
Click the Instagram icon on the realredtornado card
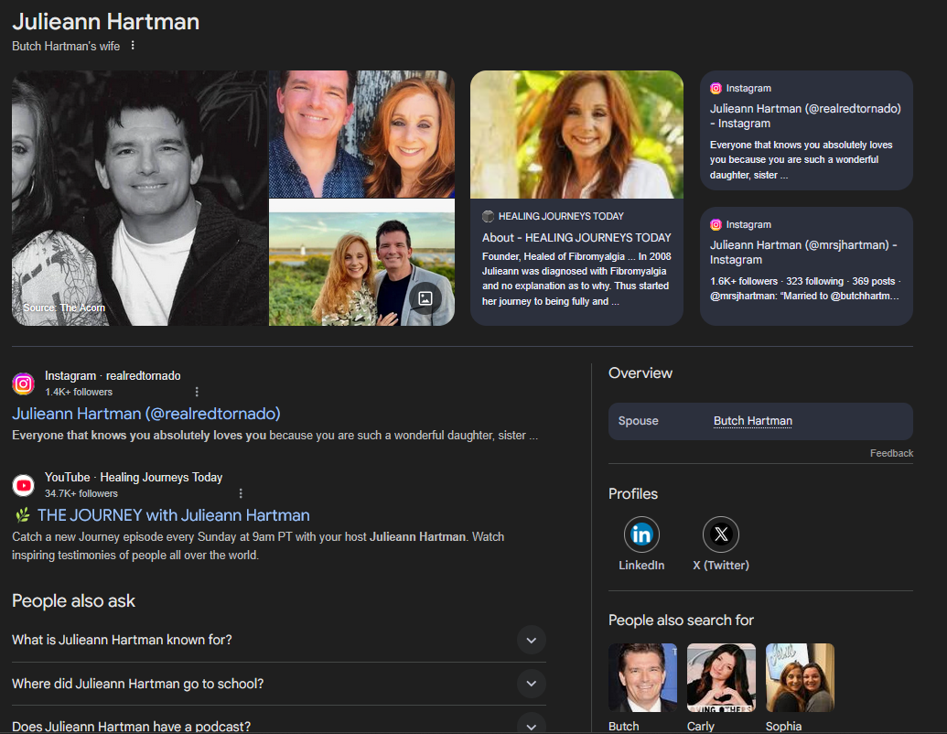pyautogui.click(x=716, y=88)
